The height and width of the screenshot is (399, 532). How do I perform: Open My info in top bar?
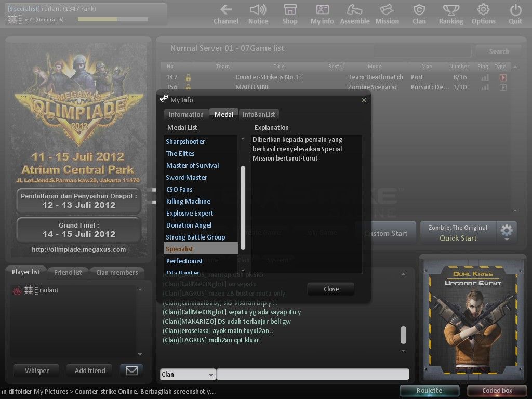[322, 14]
